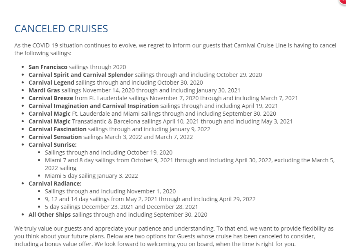Click the Carnival Spirit and Carnival Splendor entry
346x251 pixels.
click(x=145, y=75)
